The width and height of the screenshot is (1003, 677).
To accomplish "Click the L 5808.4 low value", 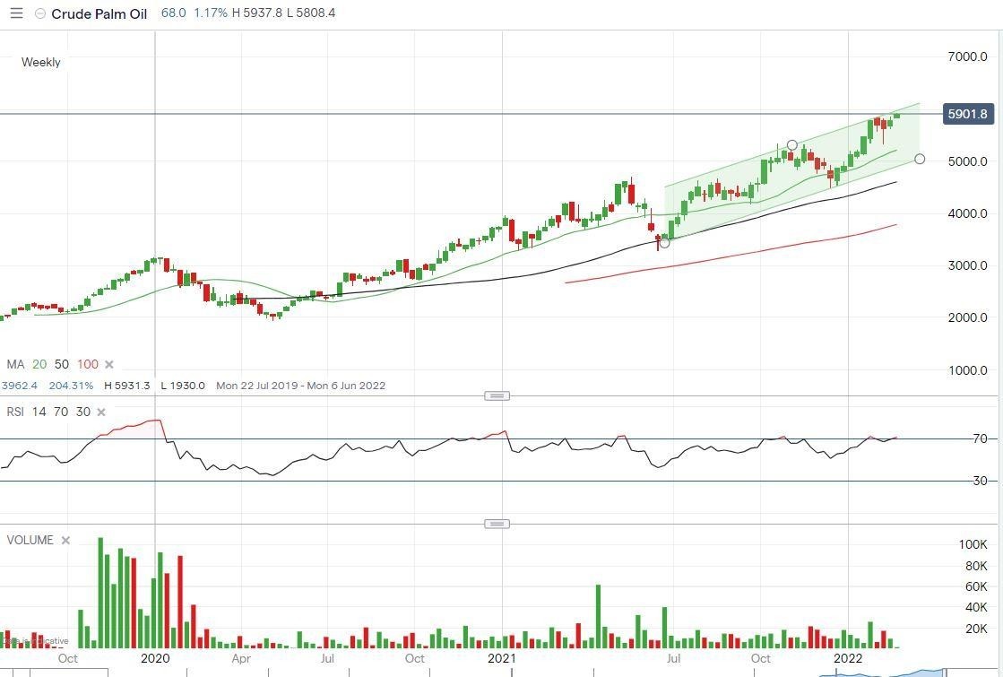I will 311,13.
